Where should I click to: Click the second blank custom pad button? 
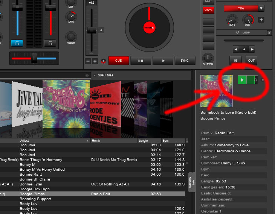point(208,30)
